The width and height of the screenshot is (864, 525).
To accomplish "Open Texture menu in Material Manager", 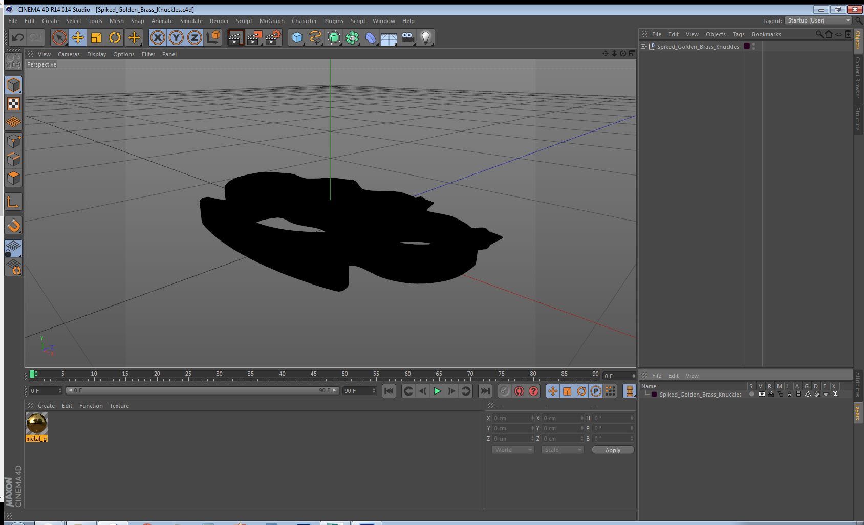I will click(x=119, y=406).
